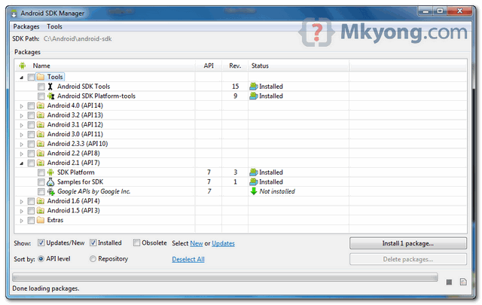Check the Samples for SDK checkbox
482x305 pixels.
41,182
